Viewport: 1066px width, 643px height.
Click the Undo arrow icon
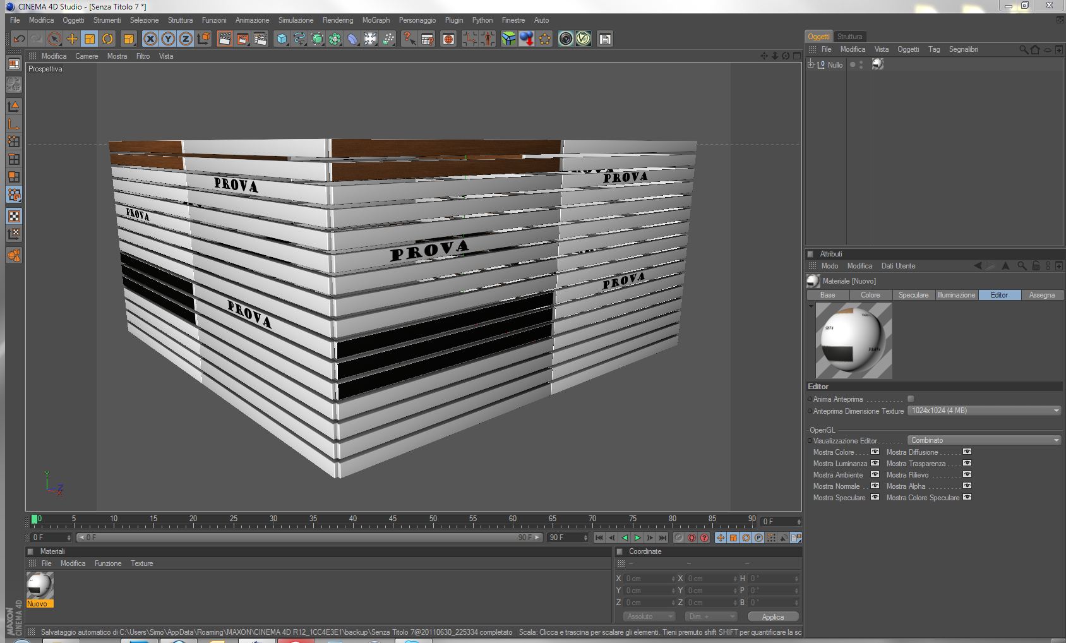(x=19, y=39)
